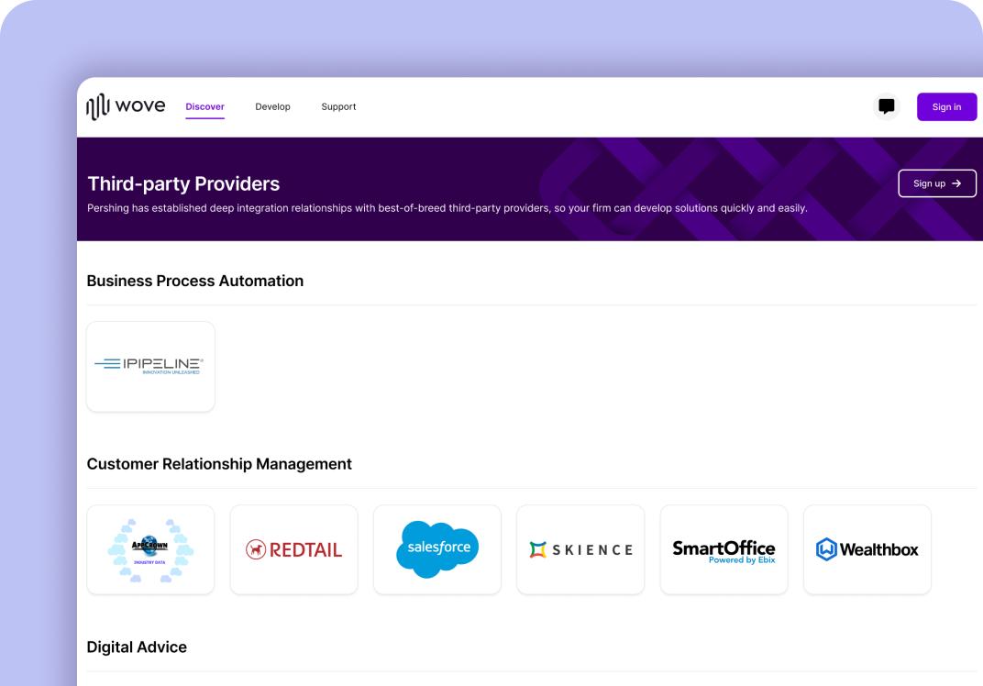
Task: Open the iPipeline provider card
Action: click(x=150, y=366)
